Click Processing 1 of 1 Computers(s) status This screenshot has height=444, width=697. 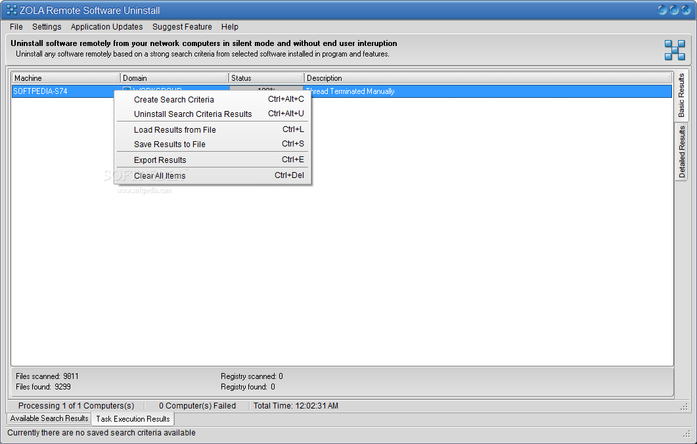pos(76,406)
